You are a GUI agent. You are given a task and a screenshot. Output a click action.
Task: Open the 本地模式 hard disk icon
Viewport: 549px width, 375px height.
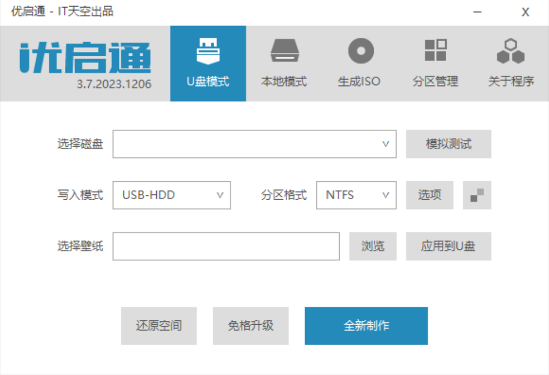(x=285, y=51)
